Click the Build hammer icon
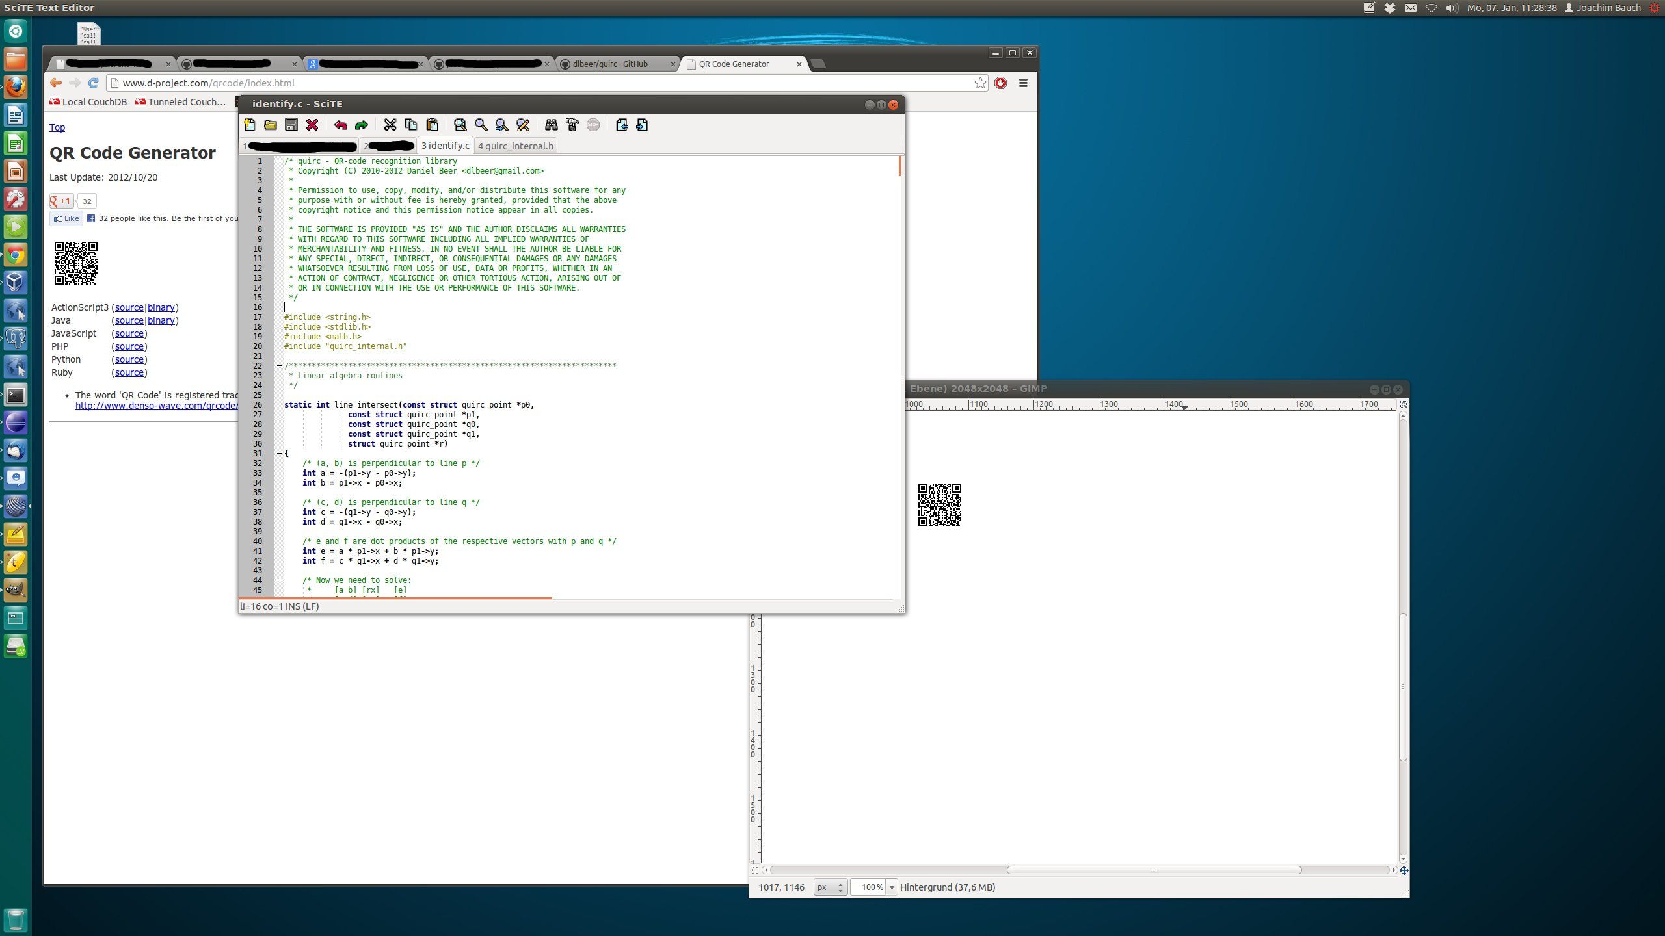The image size is (1665, 936). pyautogui.click(x=572, y=125)
